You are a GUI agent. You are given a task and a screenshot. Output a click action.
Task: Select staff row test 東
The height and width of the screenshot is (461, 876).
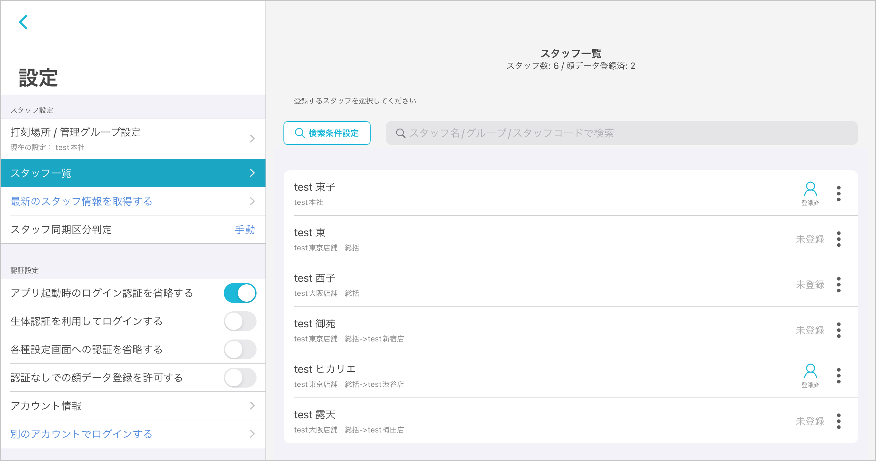pos(571,239)
